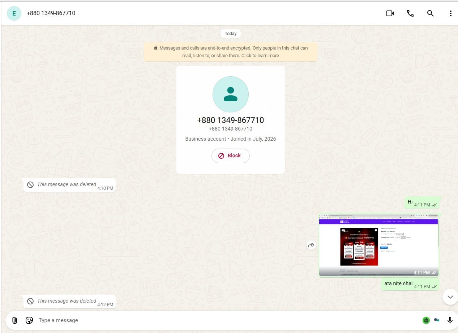Image resolution: width=458 pixels, height=333 pixels.
Task: Open the Adobe Creative Cloud screenshot image
Action: tap(378, 245)
